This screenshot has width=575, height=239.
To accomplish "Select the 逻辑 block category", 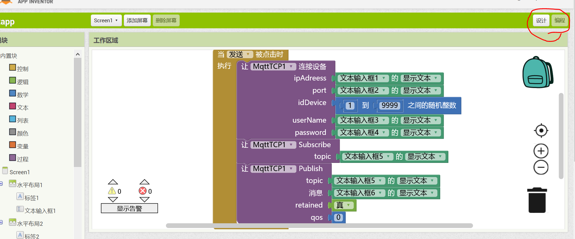I will click(x=19, y=81).
